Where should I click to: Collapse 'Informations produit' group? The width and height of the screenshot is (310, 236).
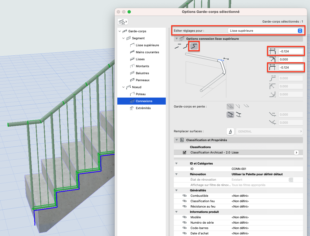pyautogui.click(x=176, y=212)
